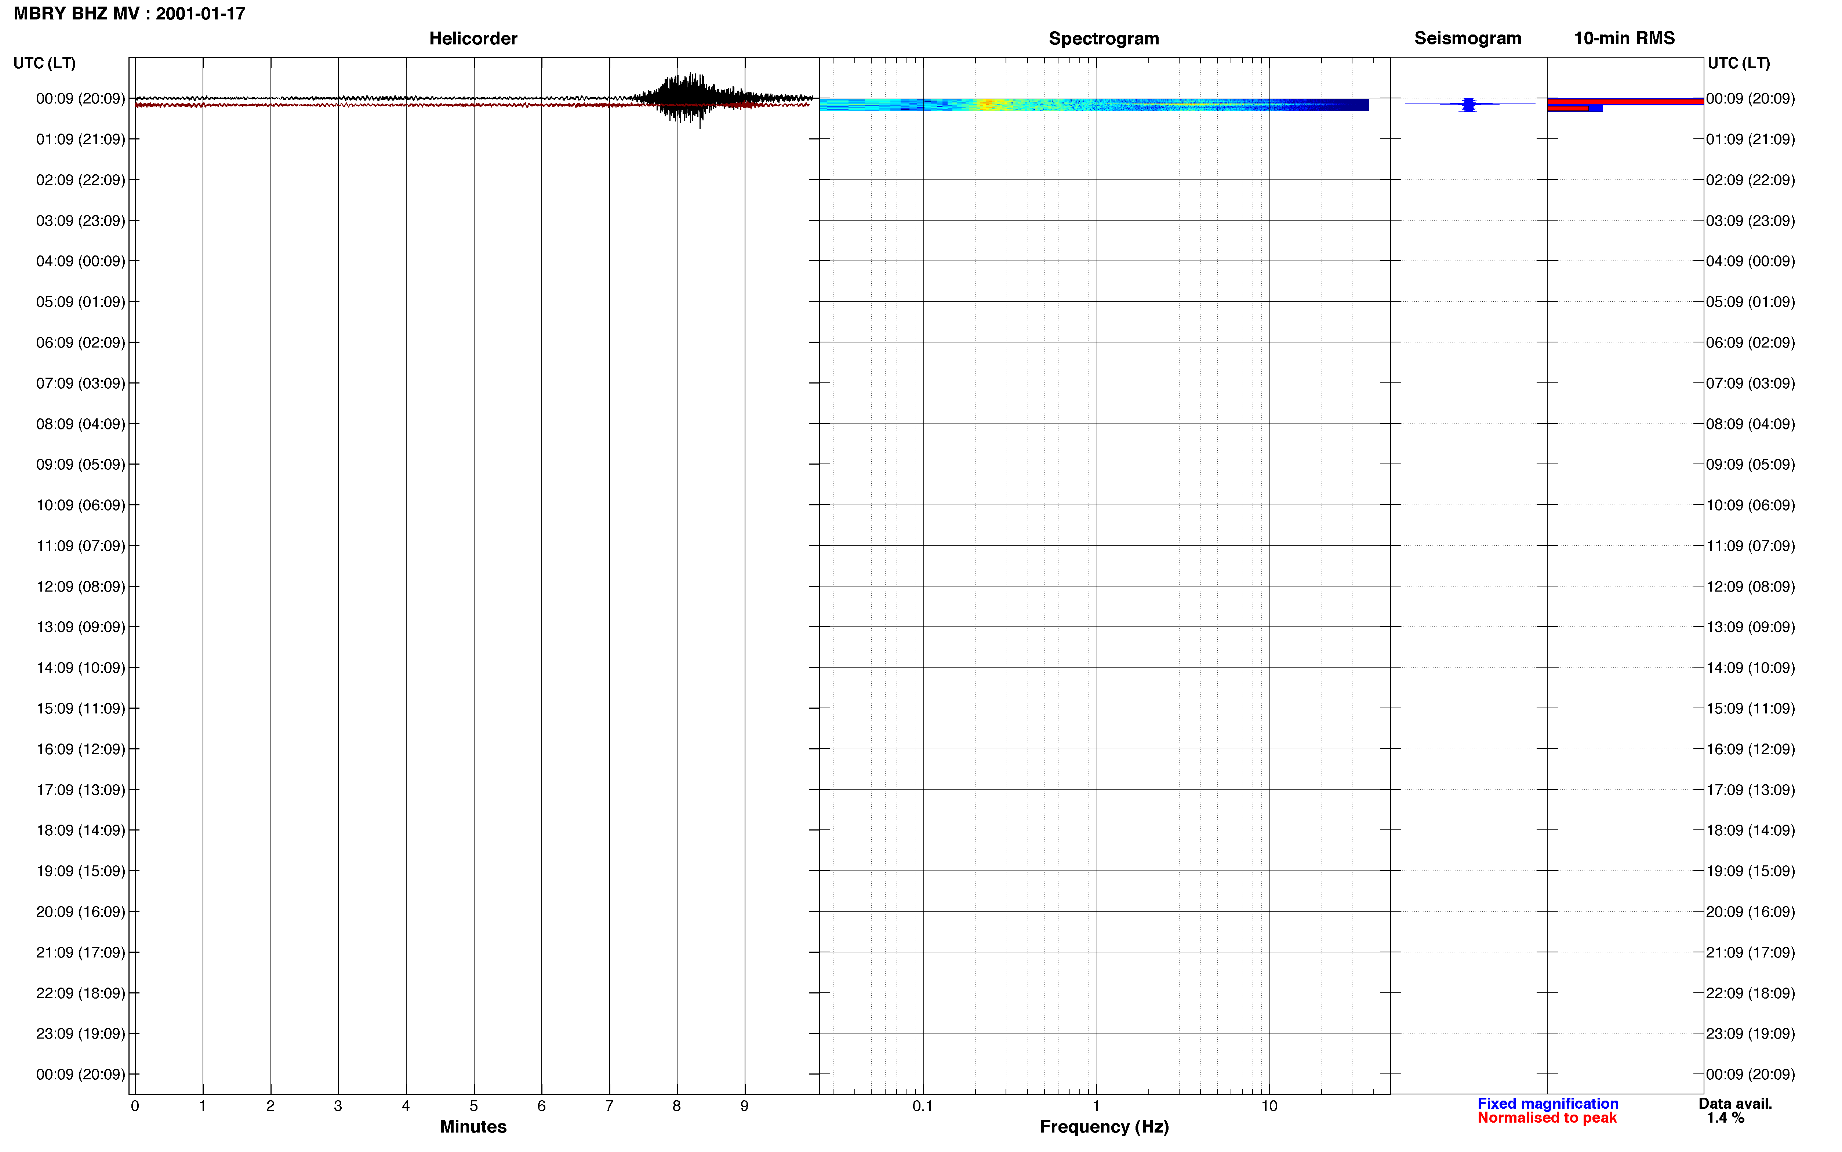Screen dimensions: 1842x1152
Task: Click the plot title MBRY BHZ MV : 2001-01-17
Action: 130,14
